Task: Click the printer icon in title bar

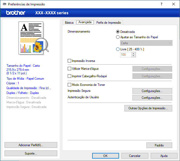Action: 4,4
